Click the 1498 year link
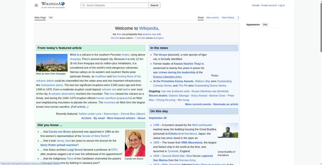The width and height of the screenshot is (322, 165). tap(156, 125)
